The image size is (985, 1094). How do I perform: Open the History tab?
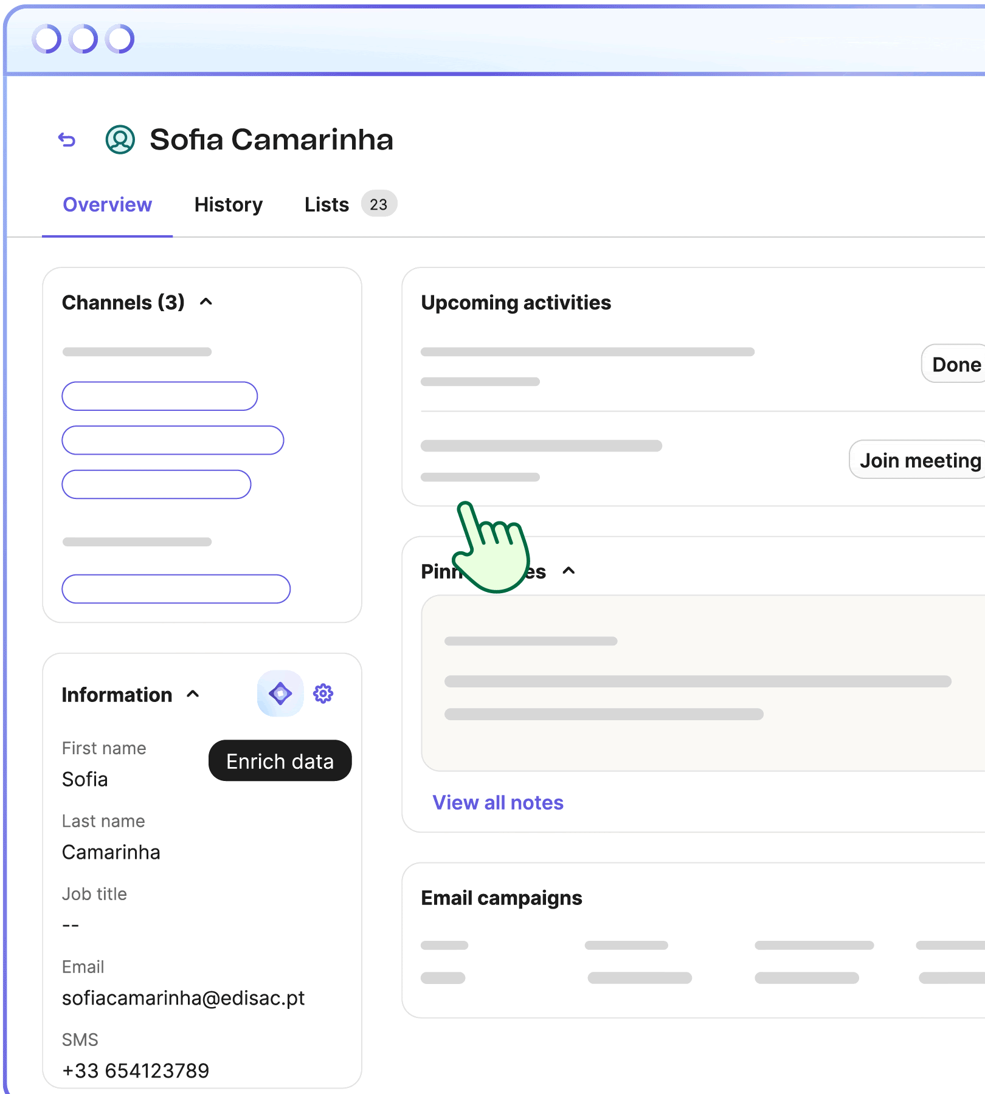(229, 205)
